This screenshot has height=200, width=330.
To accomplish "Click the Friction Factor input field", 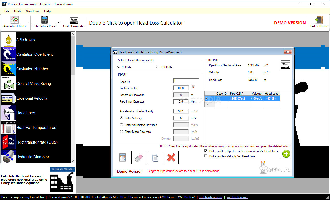I will (x=181, y=88).
